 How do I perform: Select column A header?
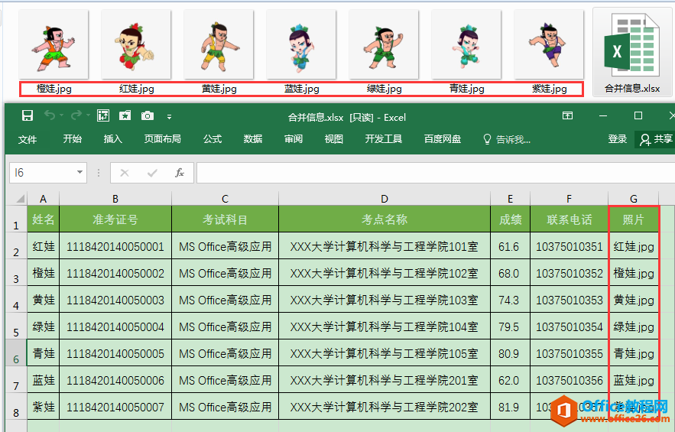[43, 199]
